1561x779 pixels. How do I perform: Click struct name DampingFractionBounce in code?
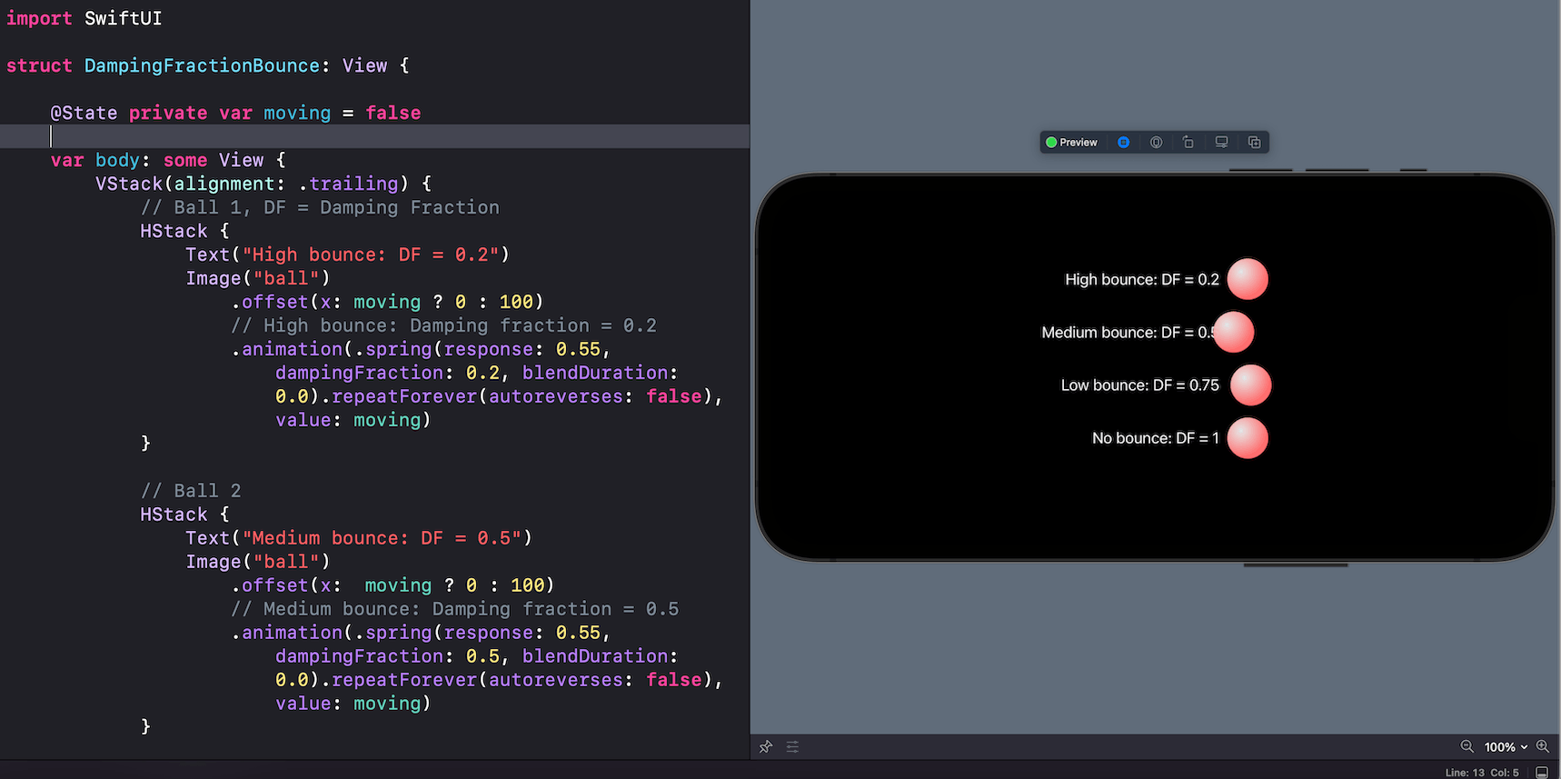(202, 65)
